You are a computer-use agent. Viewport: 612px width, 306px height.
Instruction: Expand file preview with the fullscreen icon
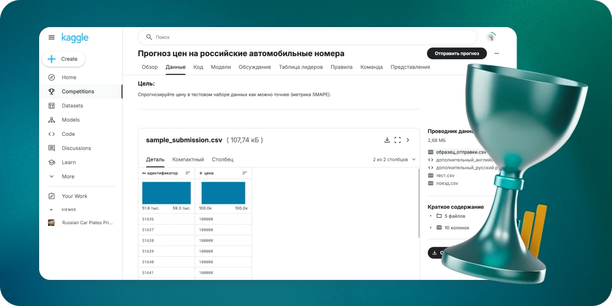(397, 140)
